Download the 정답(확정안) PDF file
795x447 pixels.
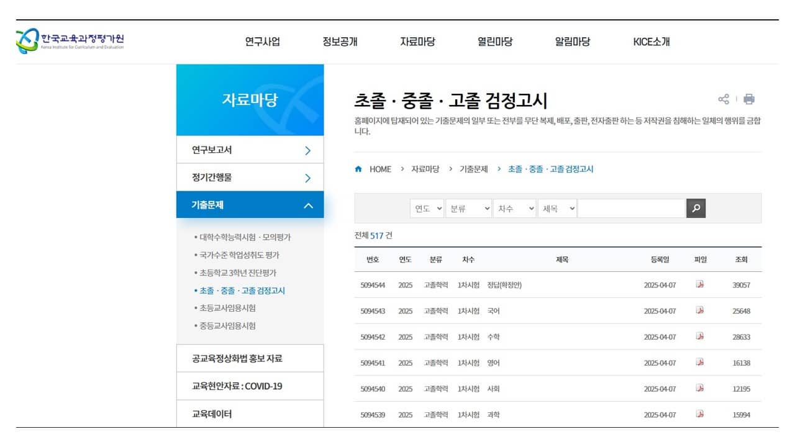click(701, 284)
